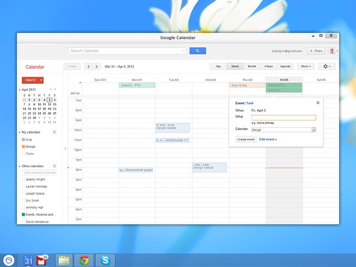356x267 pixels.
Task: Open Gmail icon with 32 badge
Action: click(x=42, y=260)
